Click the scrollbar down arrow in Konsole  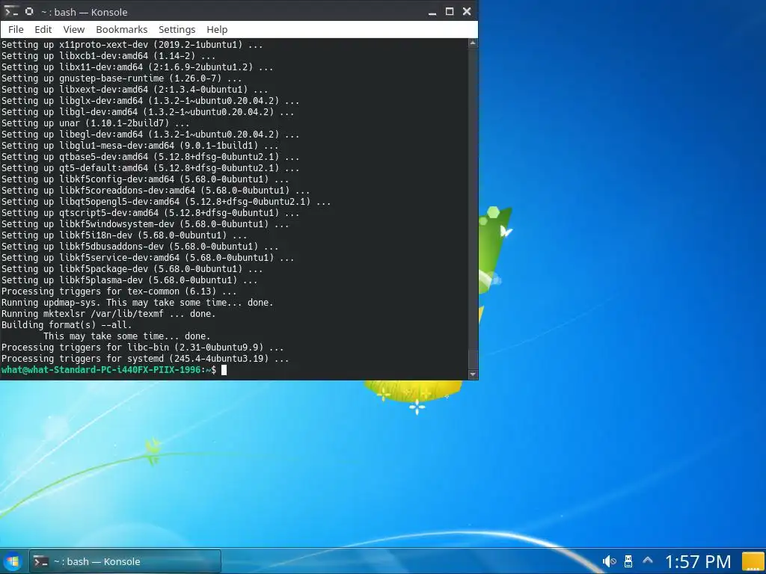[473, 374]
